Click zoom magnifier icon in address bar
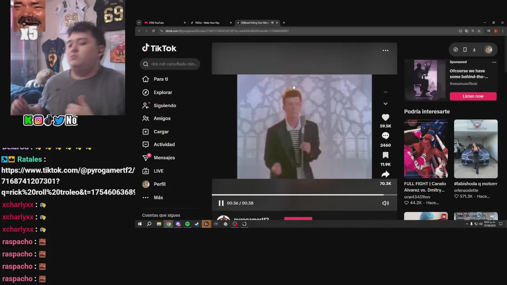The width and height of the screenshot is (507, 285). coord(473,31)
